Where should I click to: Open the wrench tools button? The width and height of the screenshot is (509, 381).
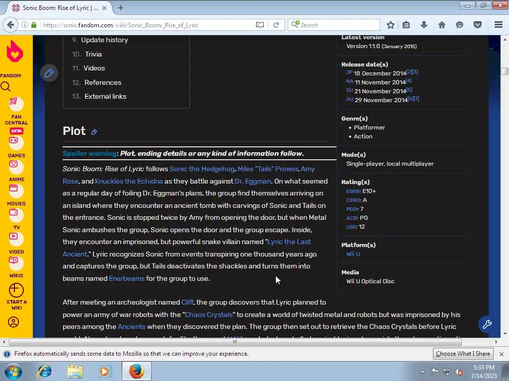[487, 324]
